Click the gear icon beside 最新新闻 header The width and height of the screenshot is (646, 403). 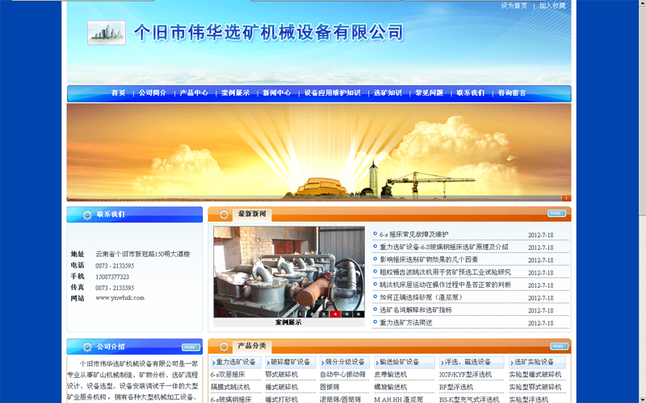(224, 215)
